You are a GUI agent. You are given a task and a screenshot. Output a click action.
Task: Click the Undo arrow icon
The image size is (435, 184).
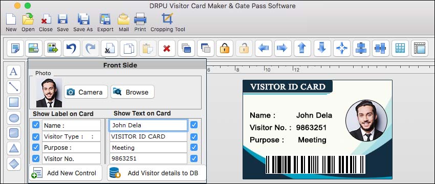coord(71,49)
